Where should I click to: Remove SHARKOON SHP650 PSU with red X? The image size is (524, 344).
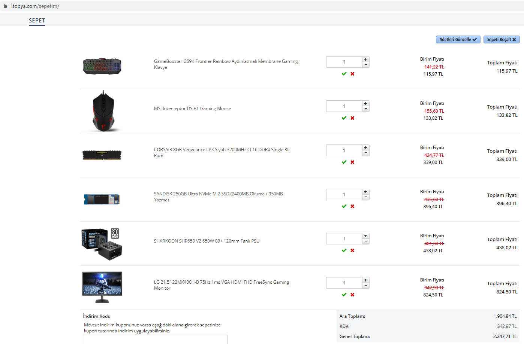tap(352, 250)
